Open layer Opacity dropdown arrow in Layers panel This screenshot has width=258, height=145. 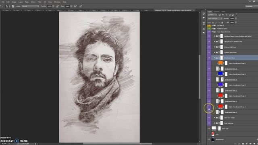click(x=236, y=19)
